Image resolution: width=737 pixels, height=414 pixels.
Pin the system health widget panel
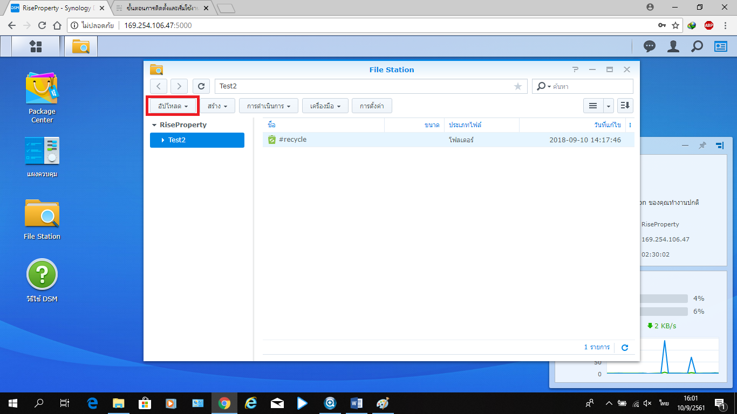point(702,146)
